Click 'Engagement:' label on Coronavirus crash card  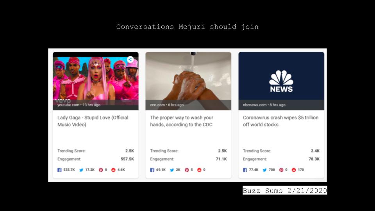(x=255, y=159)
